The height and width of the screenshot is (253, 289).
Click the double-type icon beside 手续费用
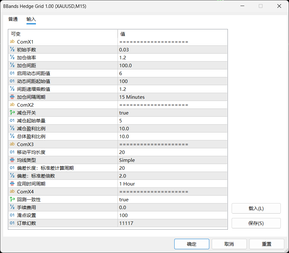pos(12,207)
